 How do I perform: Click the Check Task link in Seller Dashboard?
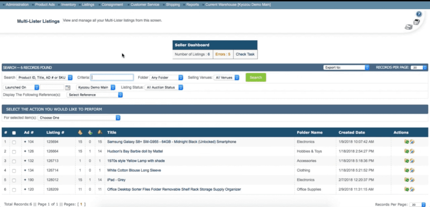(x=245, y=54)
